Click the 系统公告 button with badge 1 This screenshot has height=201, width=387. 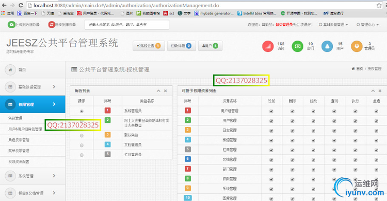coord(149,46)
